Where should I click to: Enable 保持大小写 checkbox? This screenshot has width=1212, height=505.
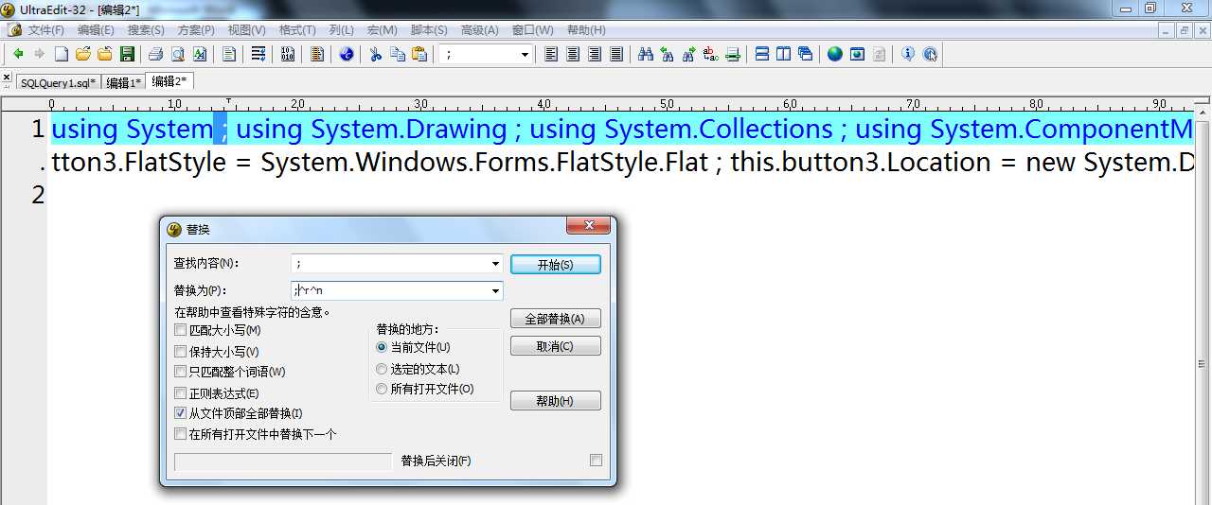coord(181,351)
